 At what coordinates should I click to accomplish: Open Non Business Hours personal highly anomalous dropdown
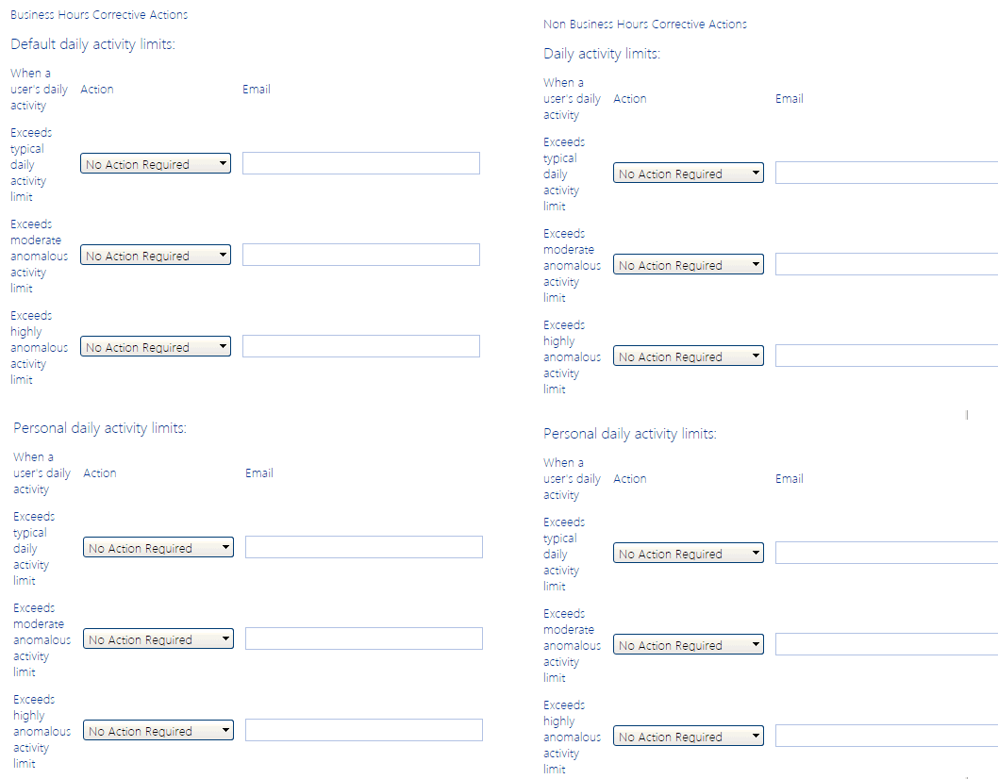(x=689, y=737)
